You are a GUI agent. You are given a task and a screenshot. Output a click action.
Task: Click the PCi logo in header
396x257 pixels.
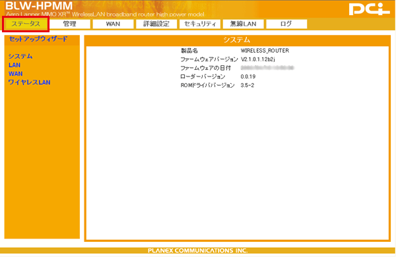pos(369,9)
